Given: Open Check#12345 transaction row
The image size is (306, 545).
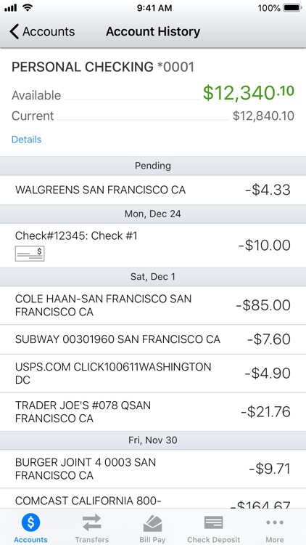Looking at the screenshot, I should tap(153, 246).
